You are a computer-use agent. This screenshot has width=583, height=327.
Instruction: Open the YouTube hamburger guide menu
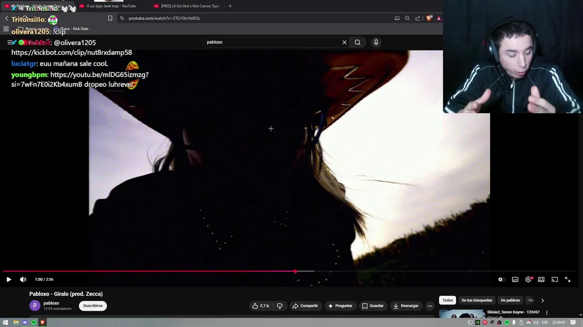(10, 42)
